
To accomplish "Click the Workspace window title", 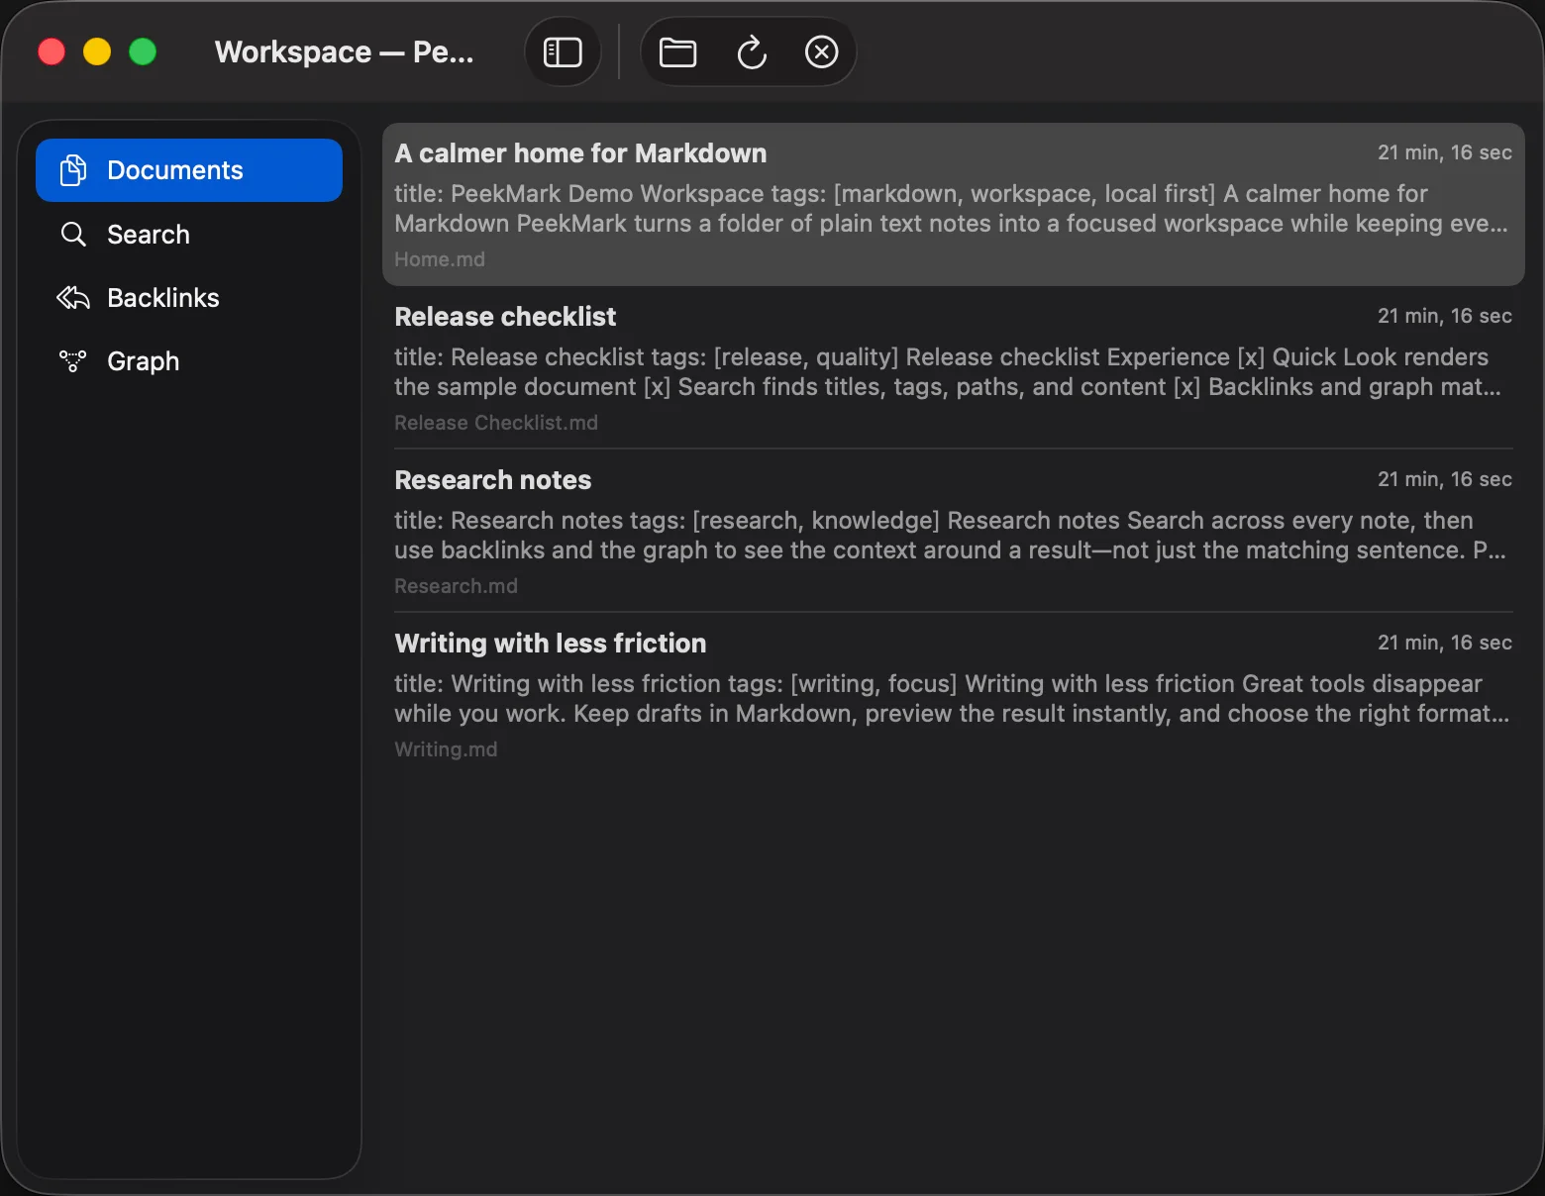I will click(344, 51).
